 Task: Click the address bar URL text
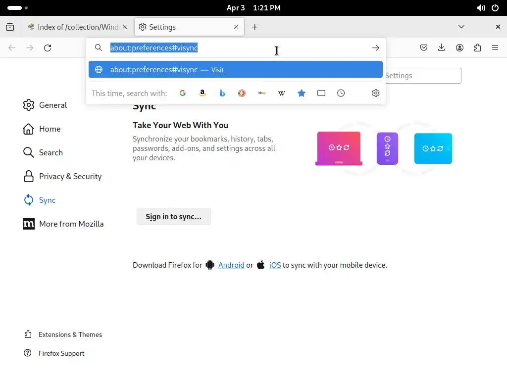[154, 48]
